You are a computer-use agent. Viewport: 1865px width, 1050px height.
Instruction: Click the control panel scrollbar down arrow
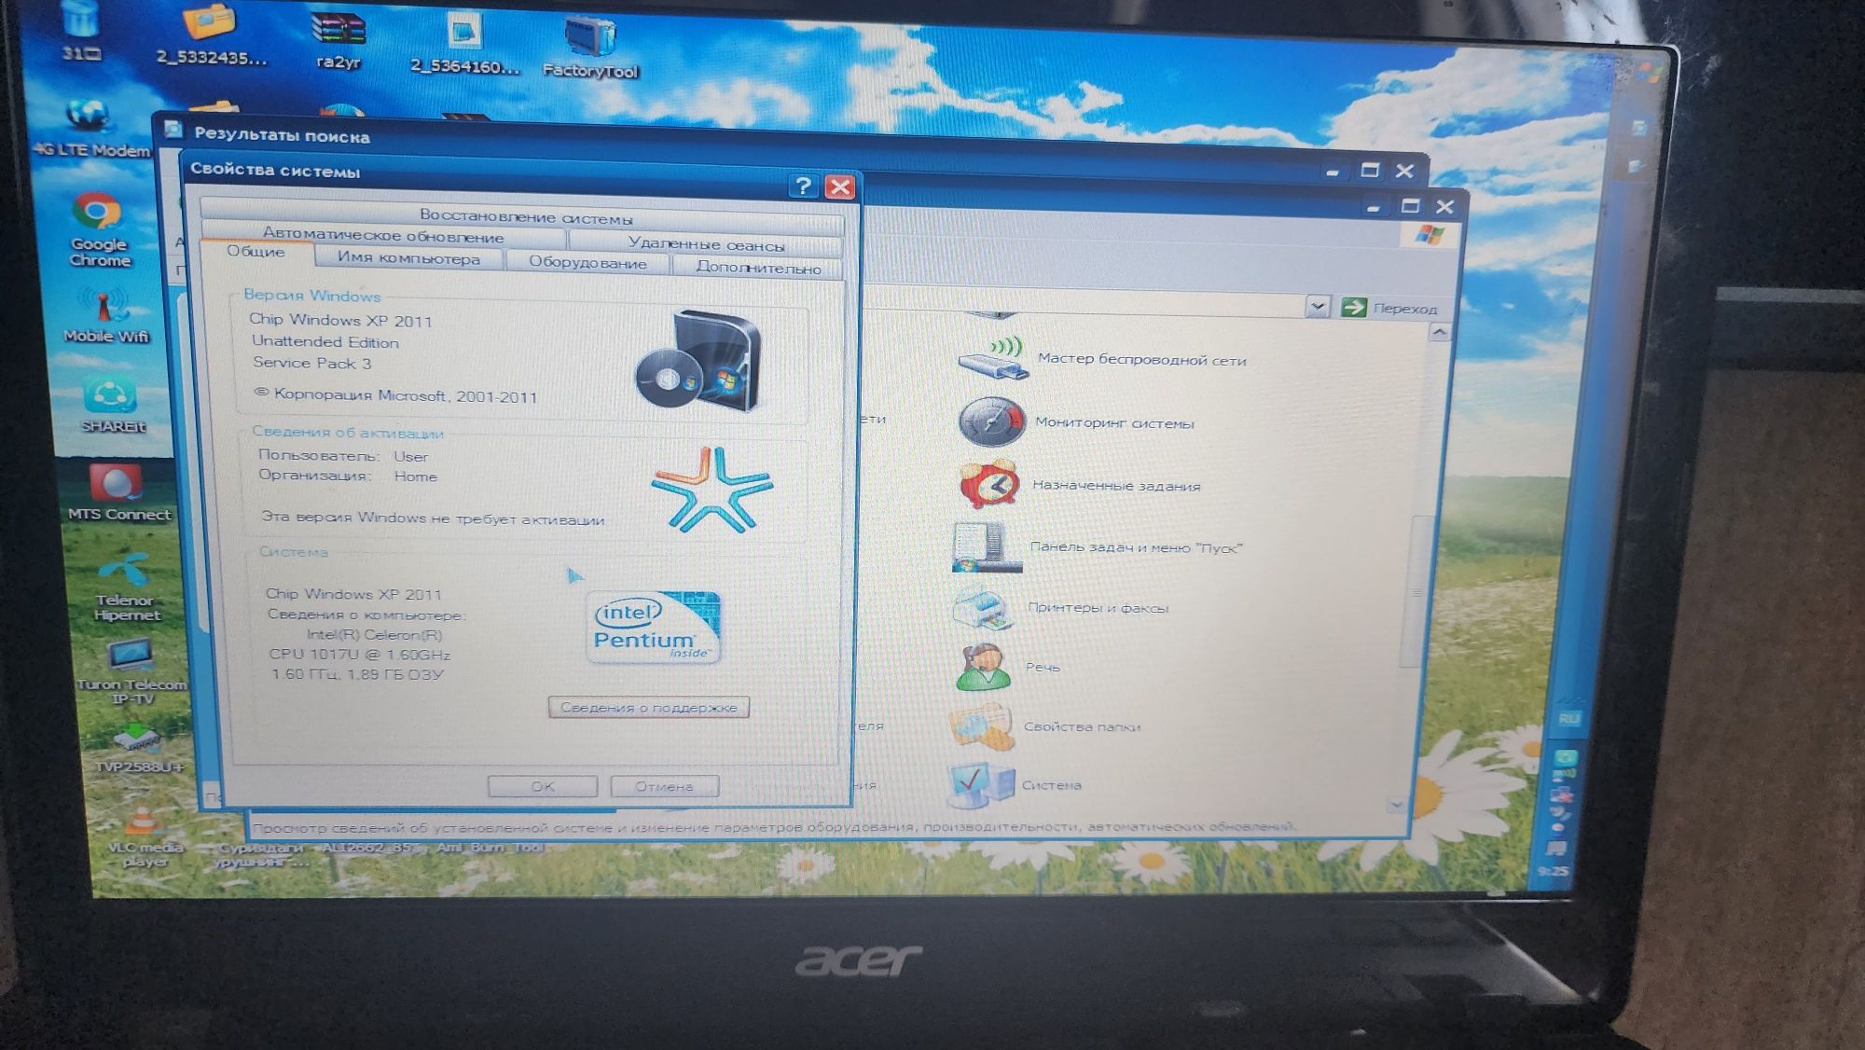click(1396, 804)
